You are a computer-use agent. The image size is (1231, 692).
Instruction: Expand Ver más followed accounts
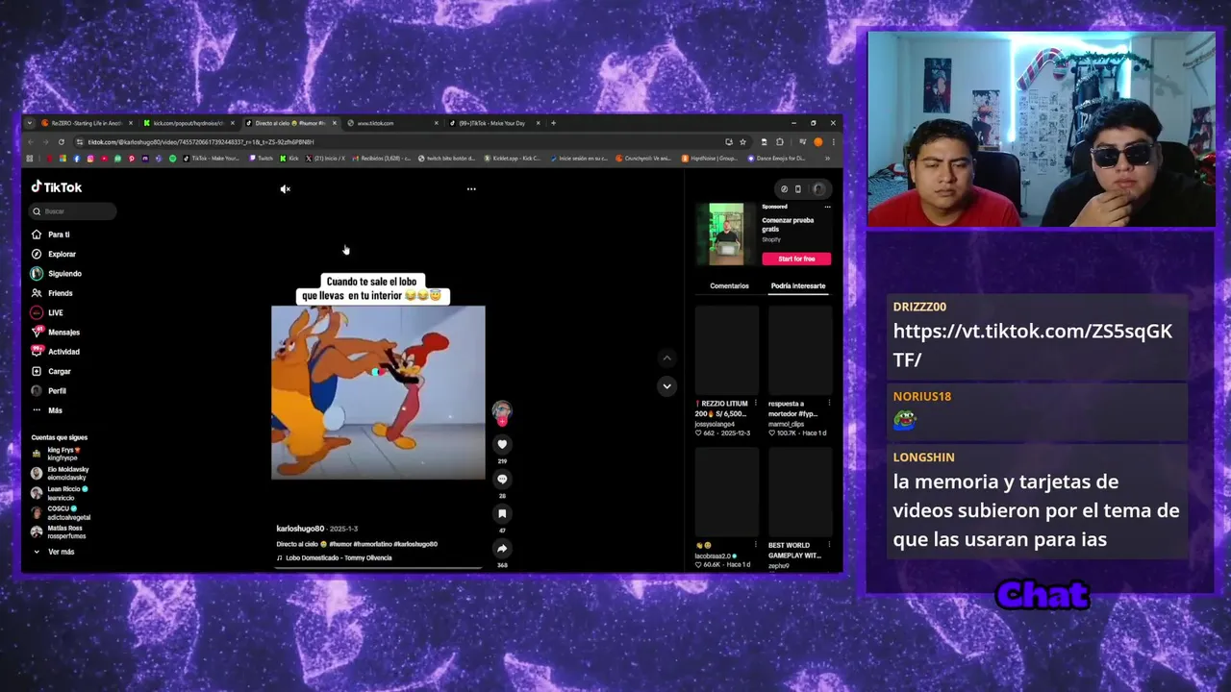pos(54,552)
